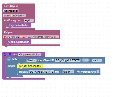Click the 'Falls Objekt' block header
Image resolution: width=113 pixels, height=97 pixels.
tap(11, 6)
